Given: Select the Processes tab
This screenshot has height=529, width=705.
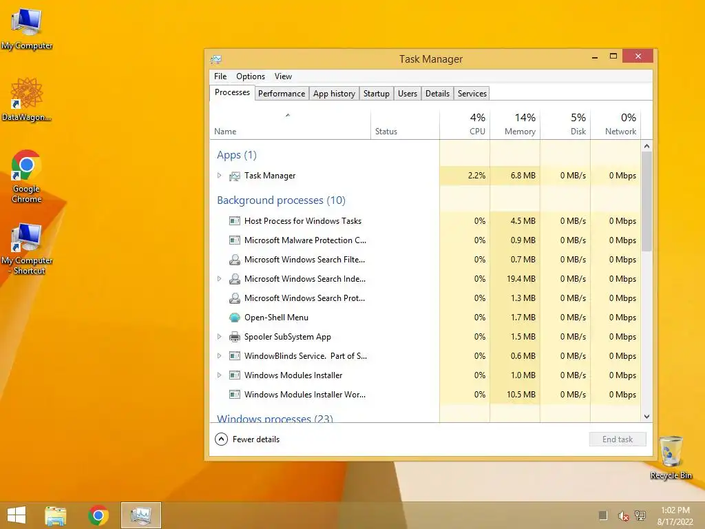Looking at the screenshot, I should coord(232,92).
